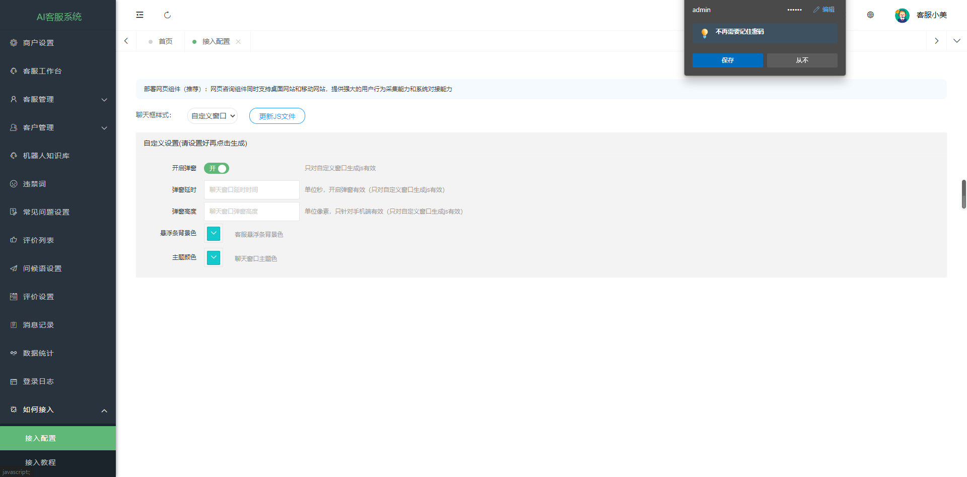Click the 评价列表 thumbs-up icon
This screenshot has width=967, height=477.
click(14, 240)
